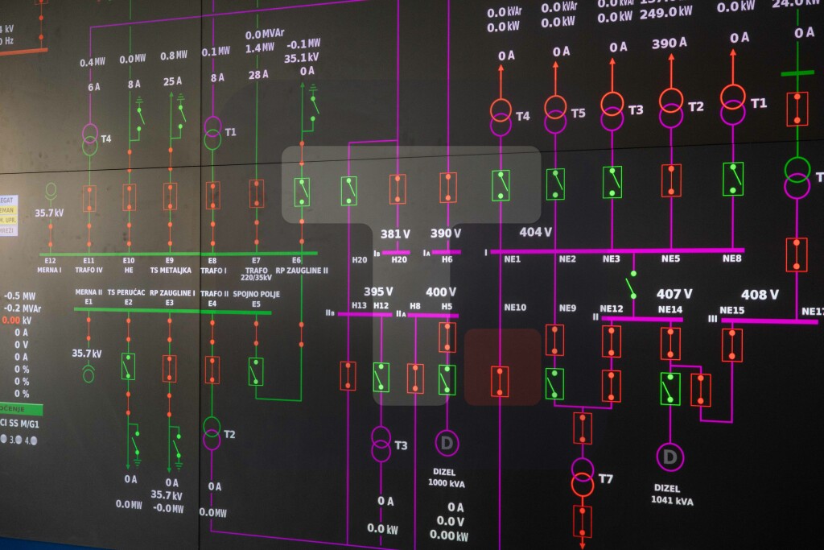Toggle the E2 TS PERUČAC green breaker
Viewport: 824px width, 550px height.
(x=128, y=366)
